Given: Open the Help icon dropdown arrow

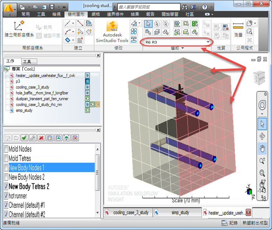Looking at the screenshot, I should click(211, 7).
